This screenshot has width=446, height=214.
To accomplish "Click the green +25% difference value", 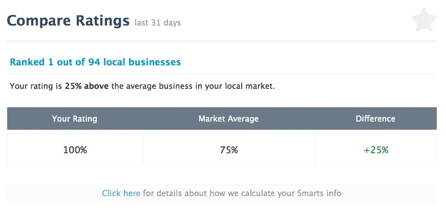I will pos(376,150).
